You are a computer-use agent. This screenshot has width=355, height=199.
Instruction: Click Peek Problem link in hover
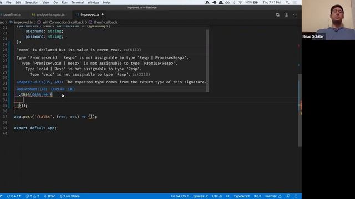(x=32, y=89)
